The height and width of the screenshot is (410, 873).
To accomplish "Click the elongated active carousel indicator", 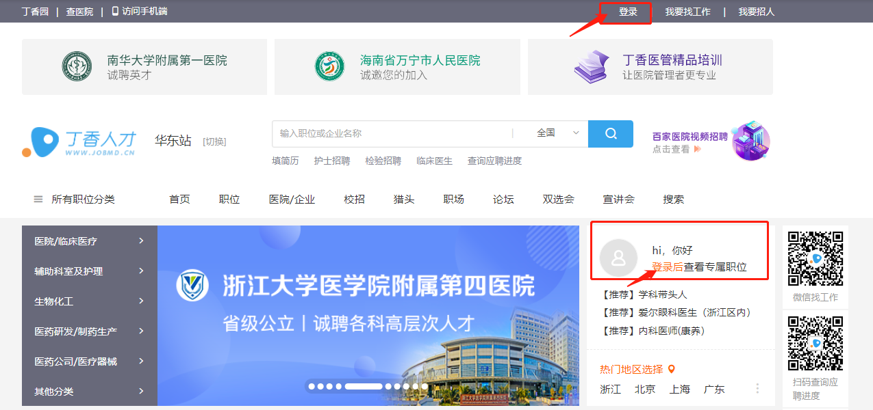I will coord(364,386).
